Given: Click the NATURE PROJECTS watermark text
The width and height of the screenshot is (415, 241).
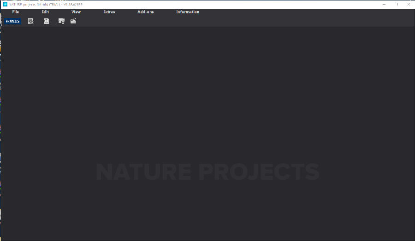Looking at the screenshot, I should tap(207, 172).
